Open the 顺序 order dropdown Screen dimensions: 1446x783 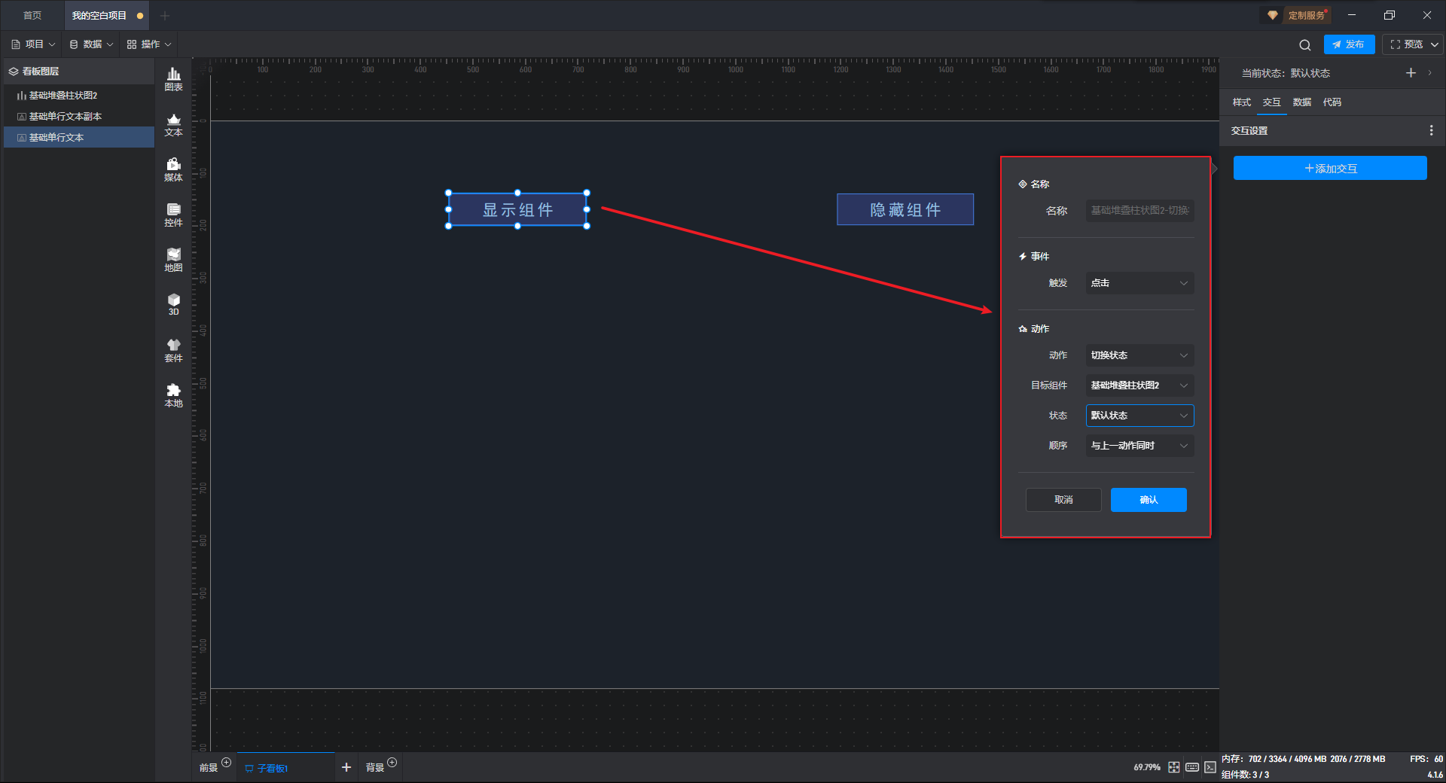pyautogui.click(x=1139, y=446)
